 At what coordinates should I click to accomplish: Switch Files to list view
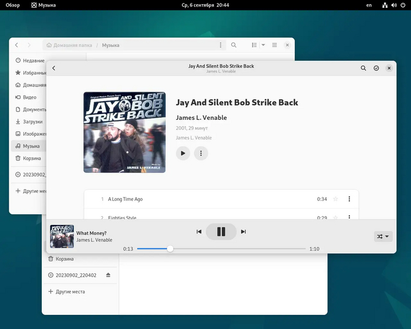click(x=254, y=45)
